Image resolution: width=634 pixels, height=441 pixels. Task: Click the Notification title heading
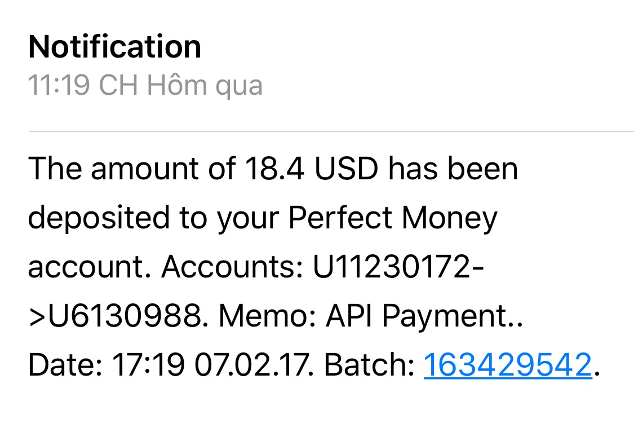pyautogui.click(x=114, y=47)
